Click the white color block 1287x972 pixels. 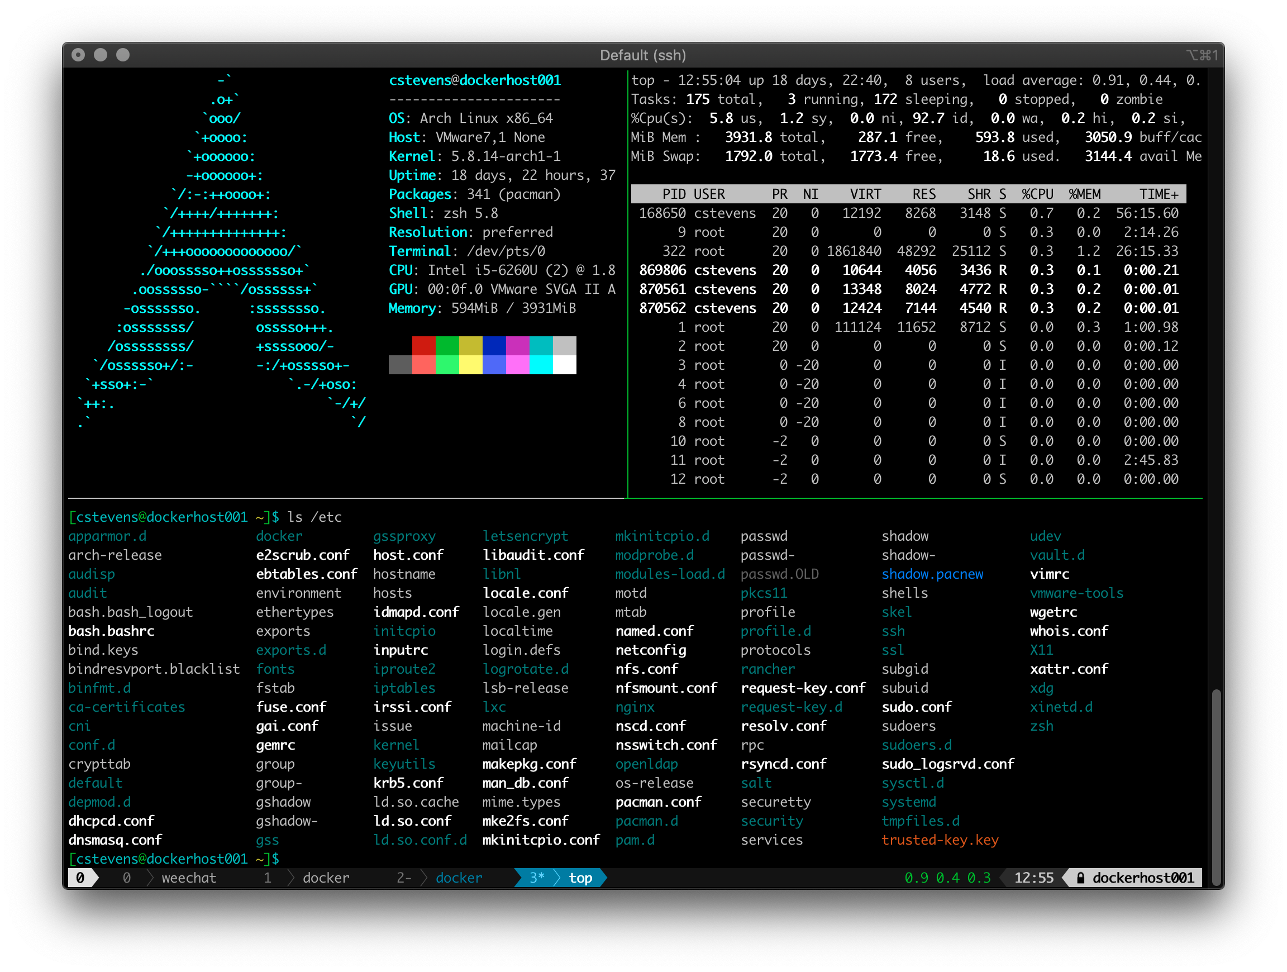(564, 365)
